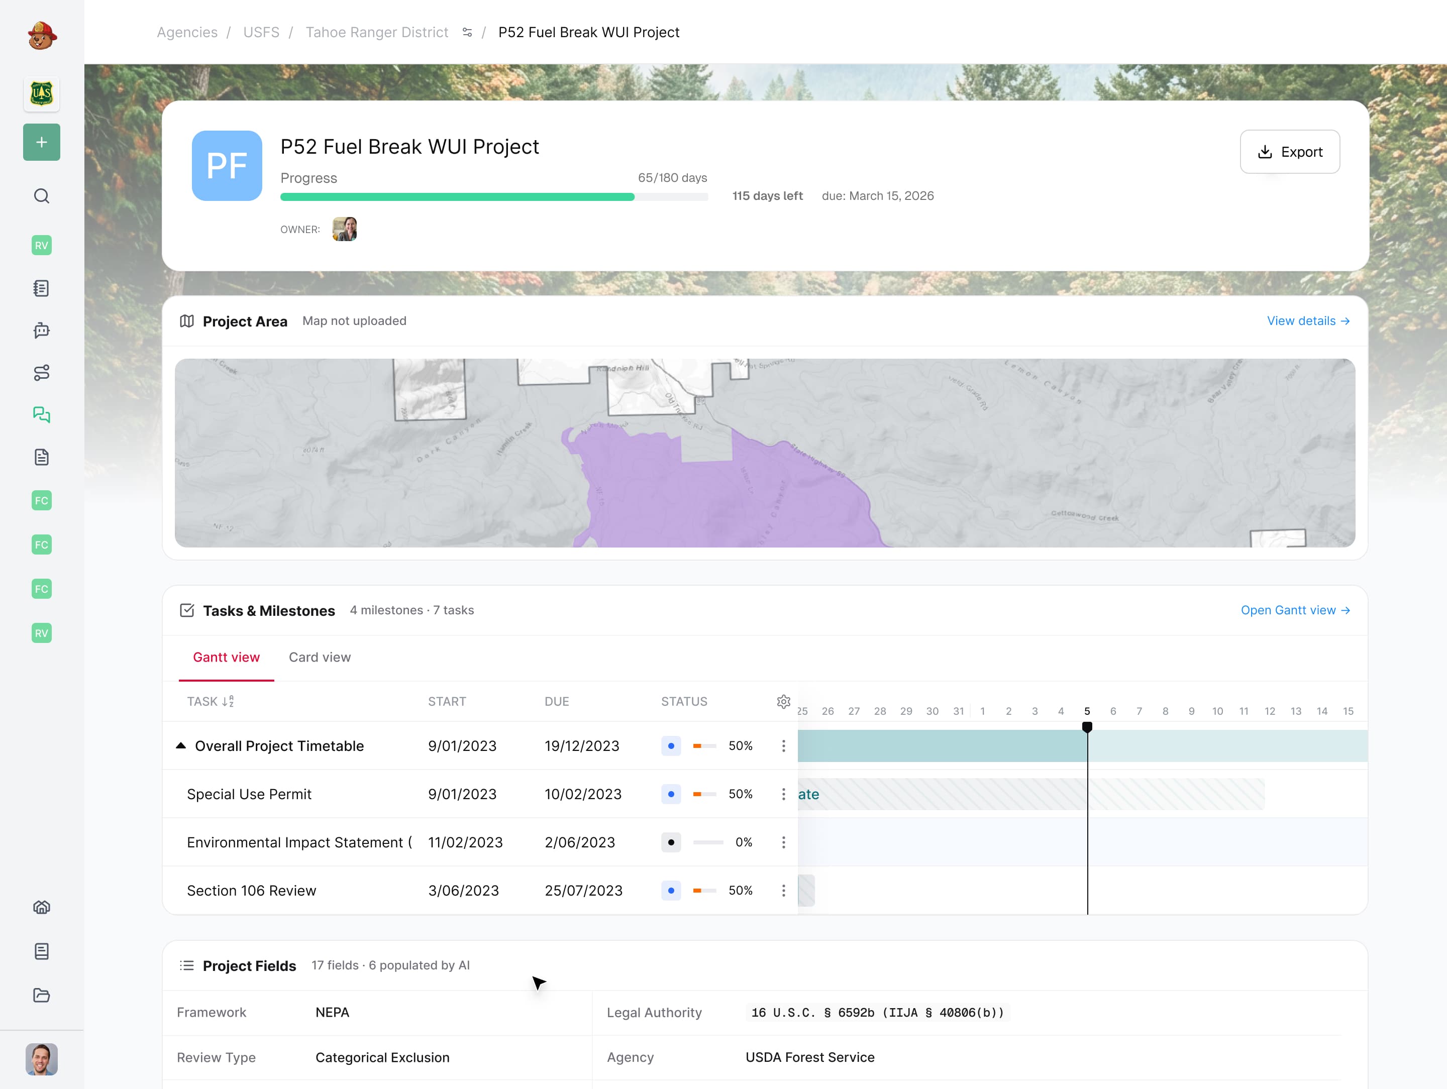Screen dimensions: 1447x1089
Task: Click the 'Section 106 Review' task name
Action: click(252, 891)
